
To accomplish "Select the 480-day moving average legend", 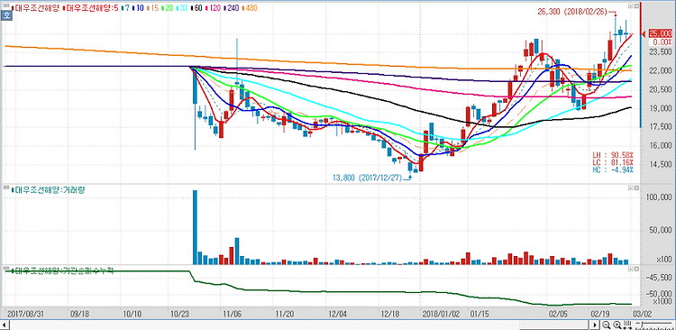I will (x=249, y=8).
